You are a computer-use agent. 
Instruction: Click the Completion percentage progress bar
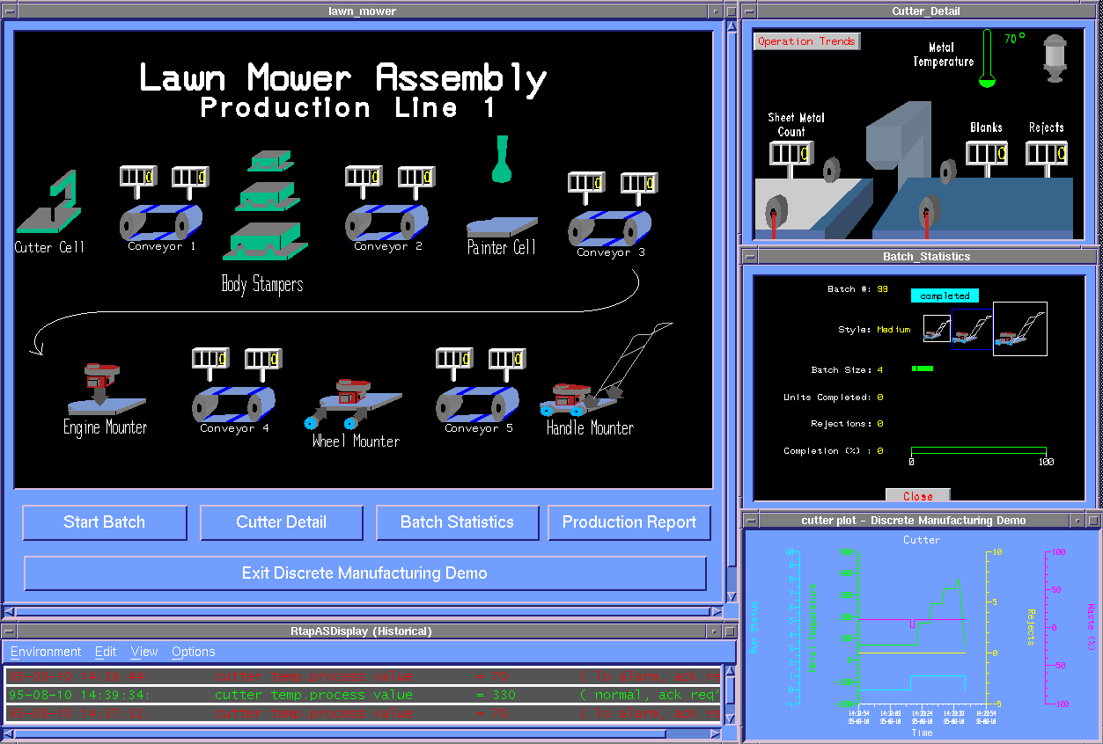click(978, 450)
